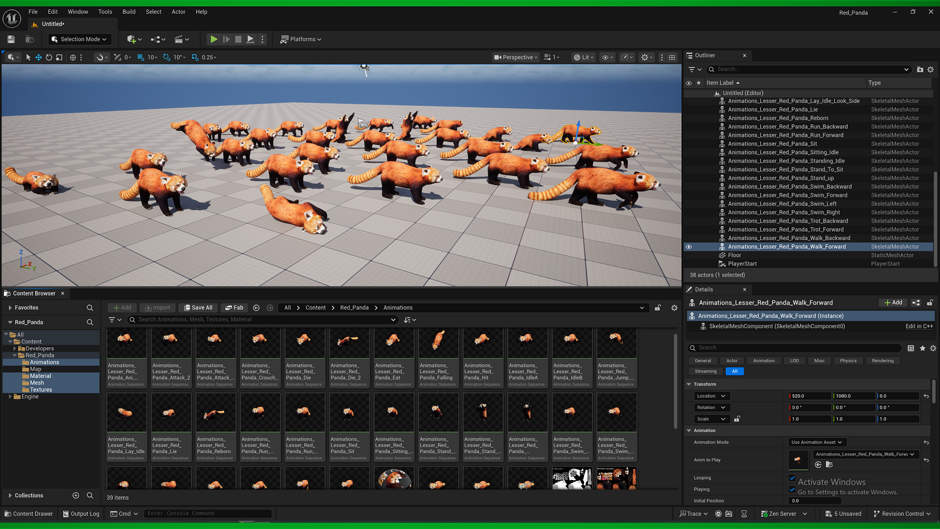Toggle the Playing checkbox

tap(792, 490)
